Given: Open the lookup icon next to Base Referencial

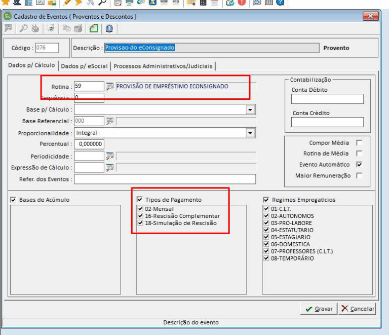Looking at the screenshot, I should (109, 121).
